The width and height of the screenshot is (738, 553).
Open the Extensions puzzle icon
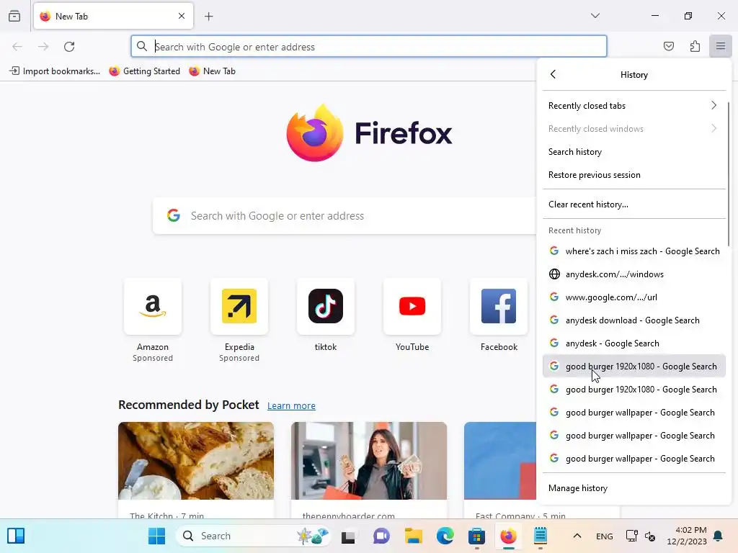coord(695,46)
